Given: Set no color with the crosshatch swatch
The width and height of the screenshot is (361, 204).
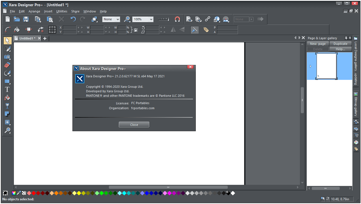Looking at the screenshot, I should (x=24, y=193).
